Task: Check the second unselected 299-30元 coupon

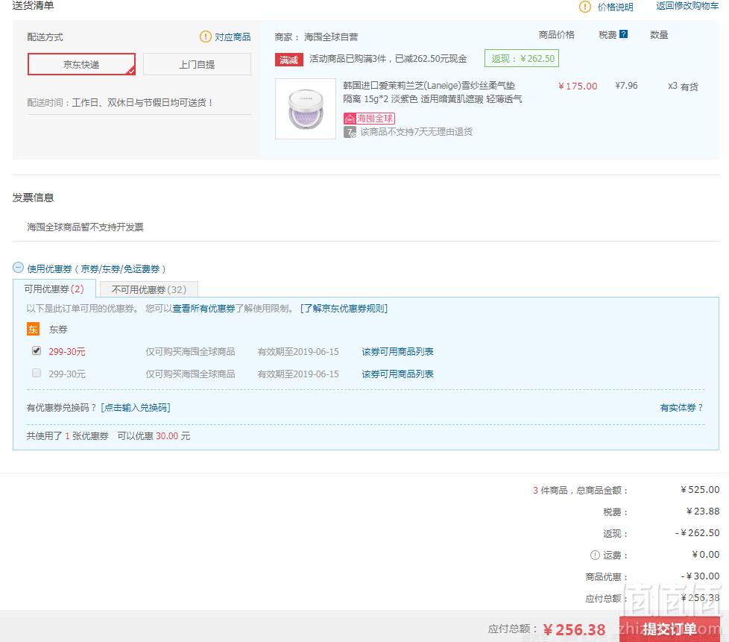Action: pos(37,373)
